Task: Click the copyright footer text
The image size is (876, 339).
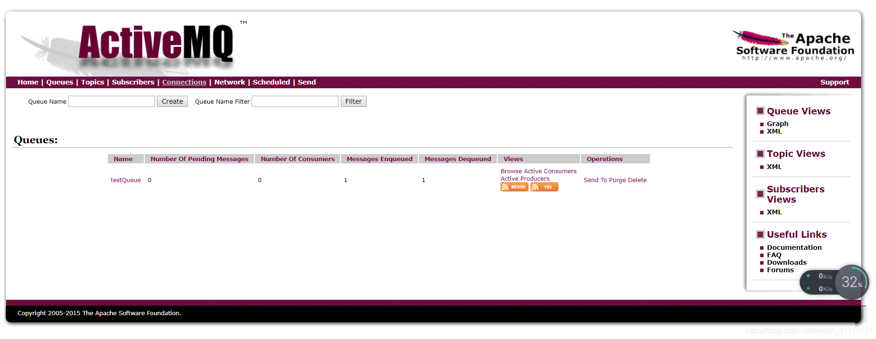Action: [x=99, y=313]
